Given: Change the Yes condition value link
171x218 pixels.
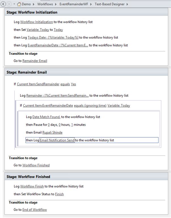Looking at the screenshot, I should click(73, 84).
